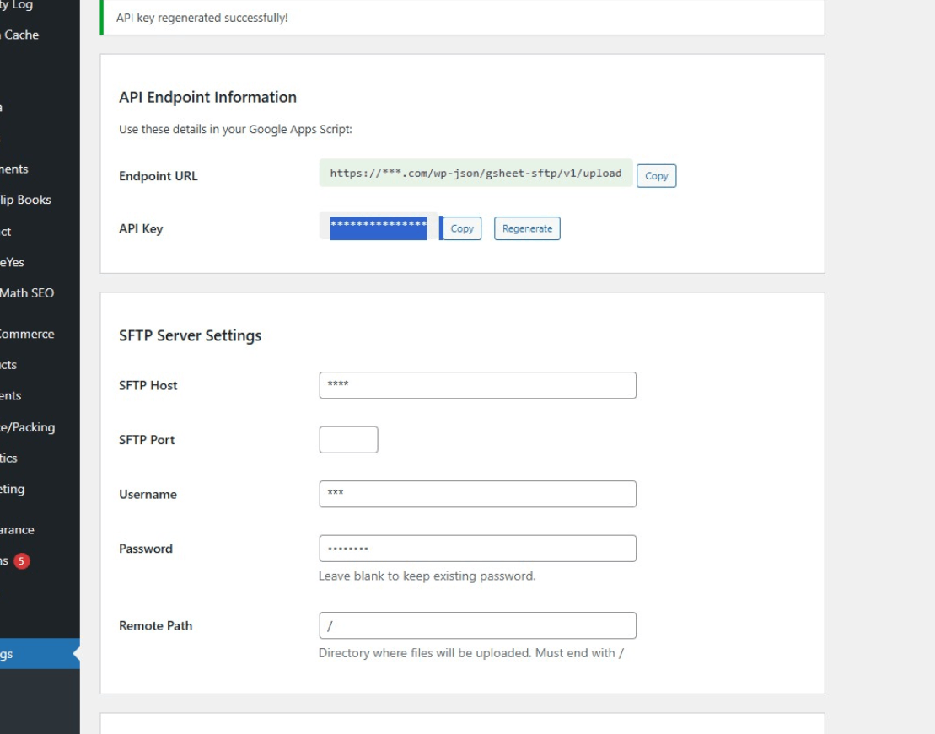
Task: Open the Appearance sidebar menu
Action: pos(17,530)
